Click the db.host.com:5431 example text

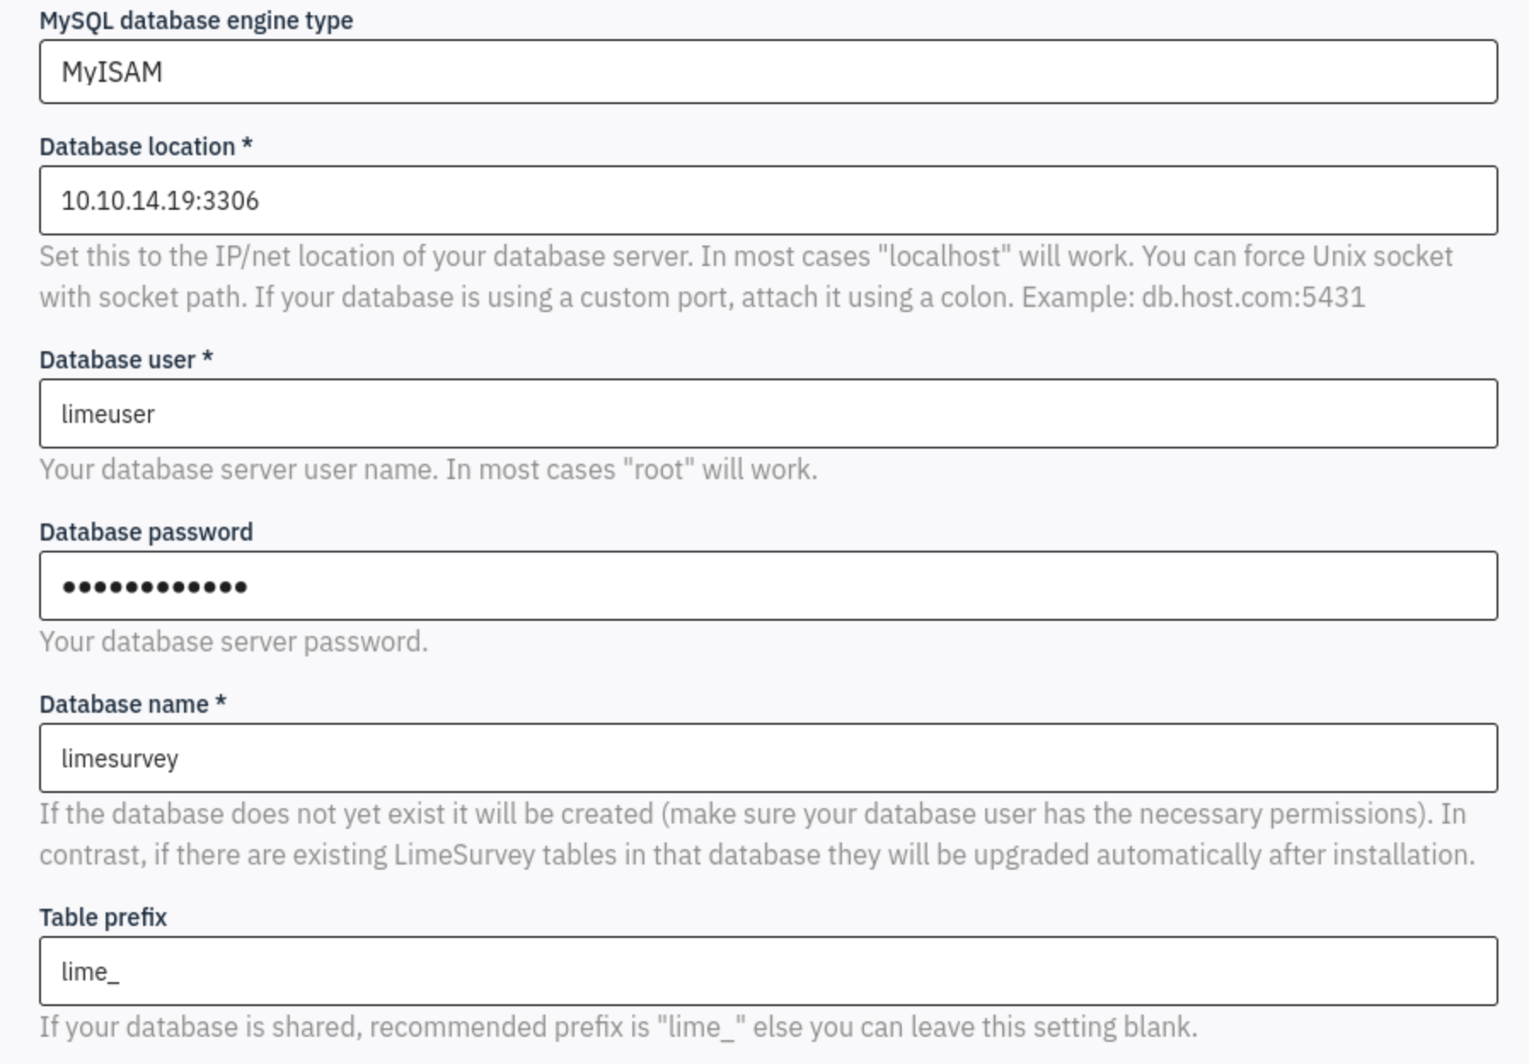point(1253,298)
